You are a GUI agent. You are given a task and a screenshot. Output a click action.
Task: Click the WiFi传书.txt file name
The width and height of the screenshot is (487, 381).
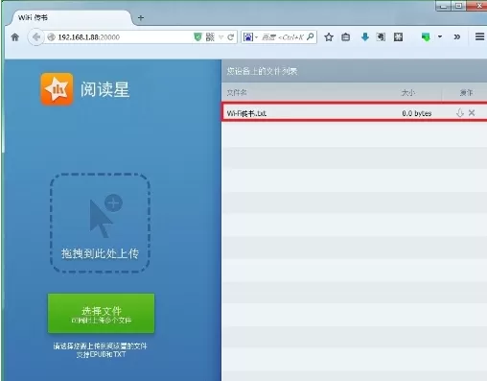246,113
